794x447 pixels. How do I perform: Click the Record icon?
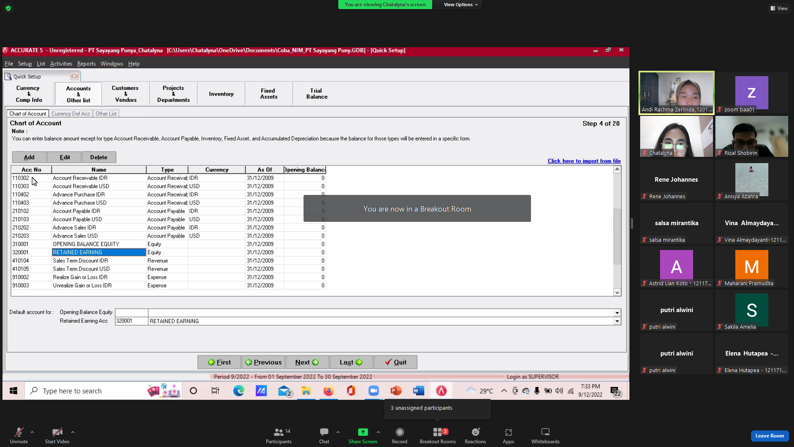point(399,432)
